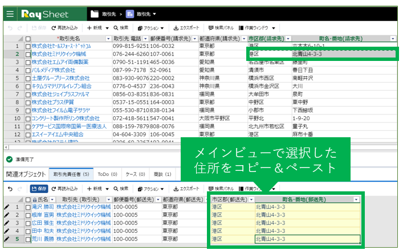Click pencil edit icon for 荒川 義勝 row
Screen dimensions: 403x250
(x=7, y=239)
